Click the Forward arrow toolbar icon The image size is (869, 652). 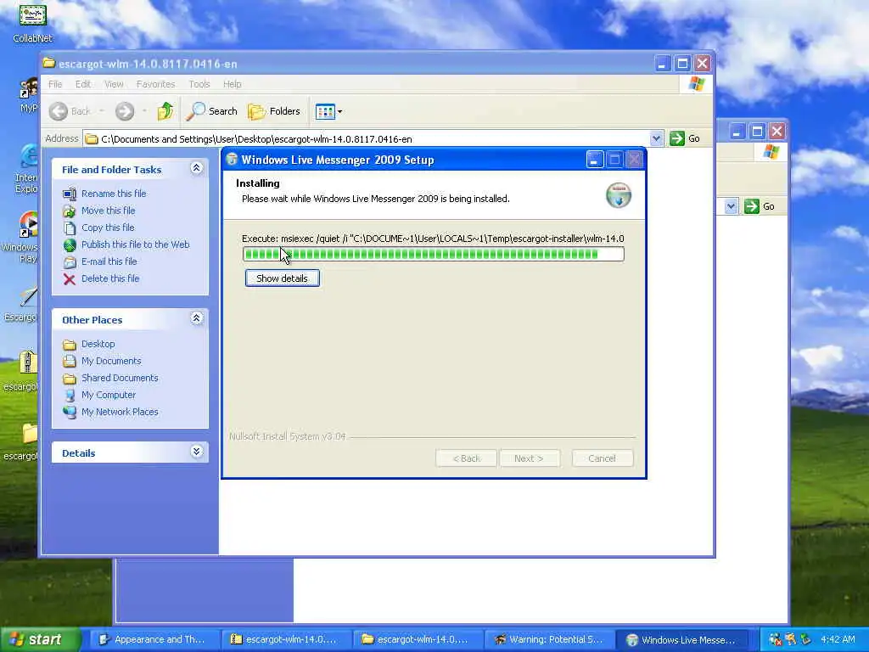point(125,111)
